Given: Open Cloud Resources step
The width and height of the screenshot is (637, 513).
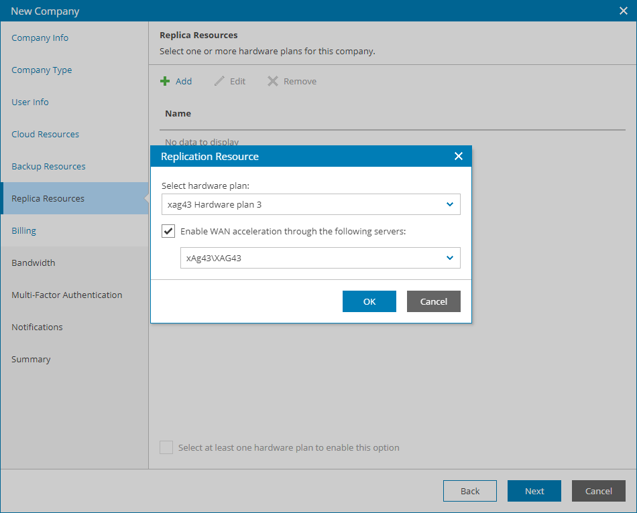Looking at the screenshot, I should pyautogui.click(x=45, y=134).
